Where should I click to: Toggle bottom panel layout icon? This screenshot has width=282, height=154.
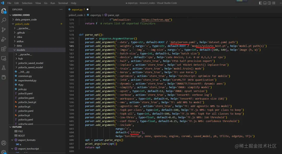tap(265, 3)
